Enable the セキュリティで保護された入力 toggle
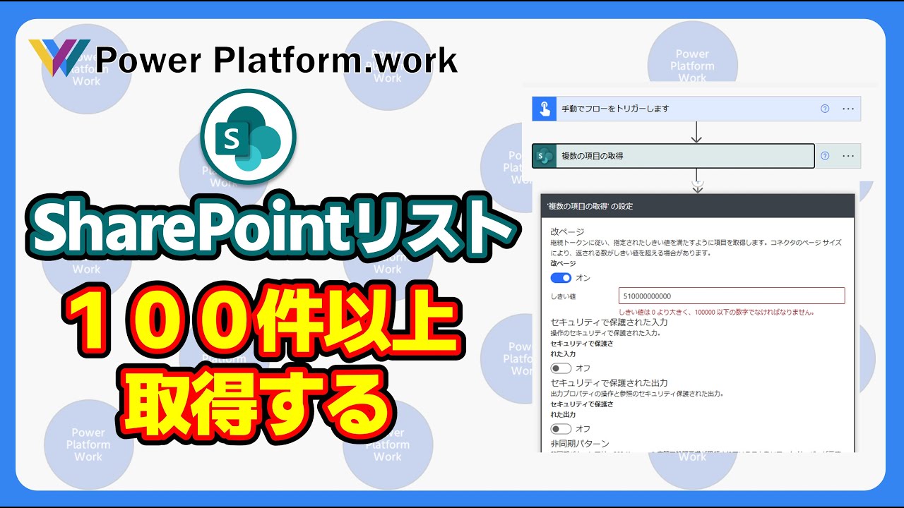The image size is (904, 508). 561,368
